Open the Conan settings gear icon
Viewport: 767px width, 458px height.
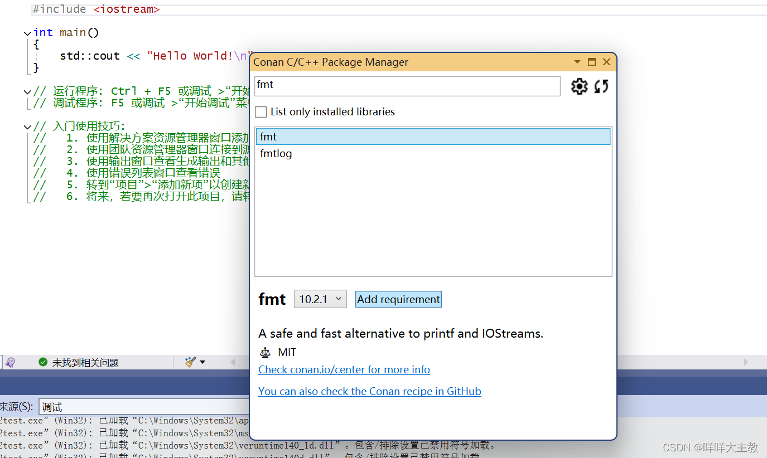579,86
